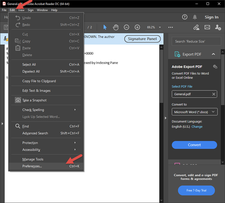The image size is (225, 203).
Task: Click the Change language link
Action: pyautogui.click(x=197, y=127)
